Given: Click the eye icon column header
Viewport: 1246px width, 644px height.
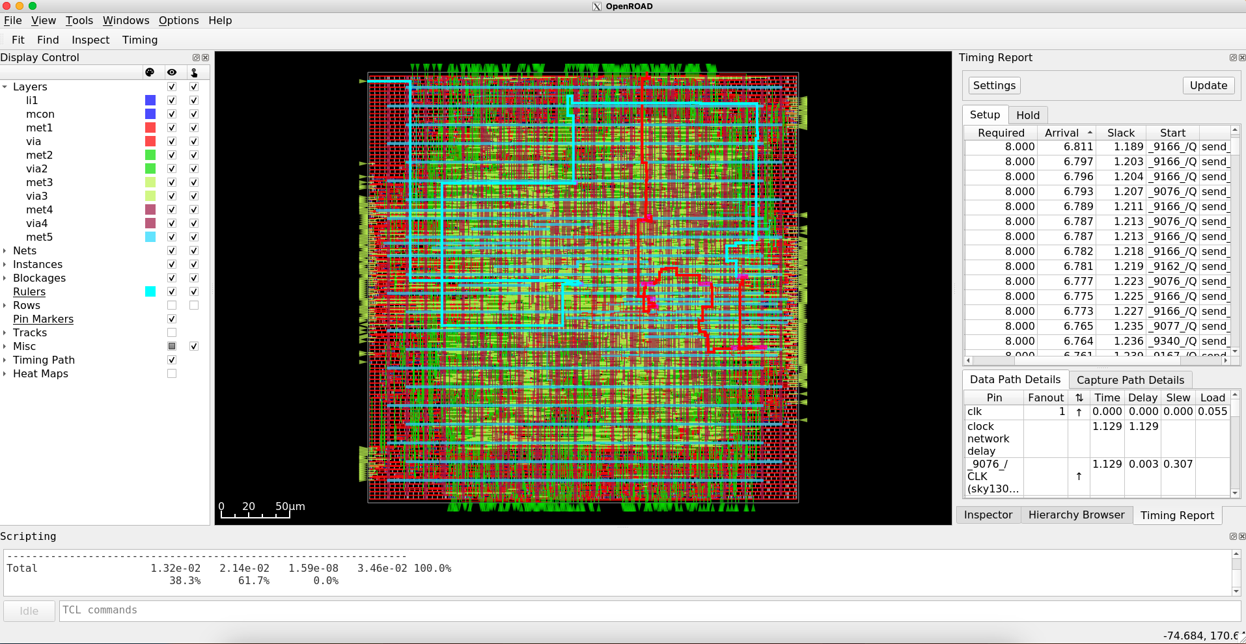Looking at the screenshot, I should pos(172,72).
